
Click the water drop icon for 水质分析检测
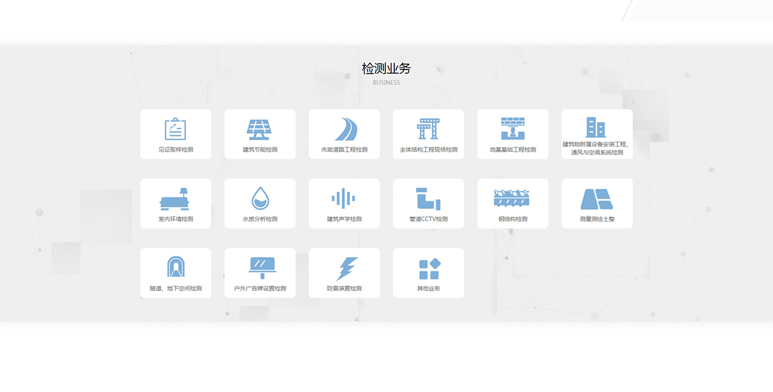tap(260, 198)
